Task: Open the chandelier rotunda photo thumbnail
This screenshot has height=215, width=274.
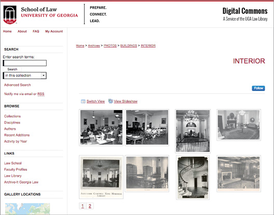Action: pos(193,131)
